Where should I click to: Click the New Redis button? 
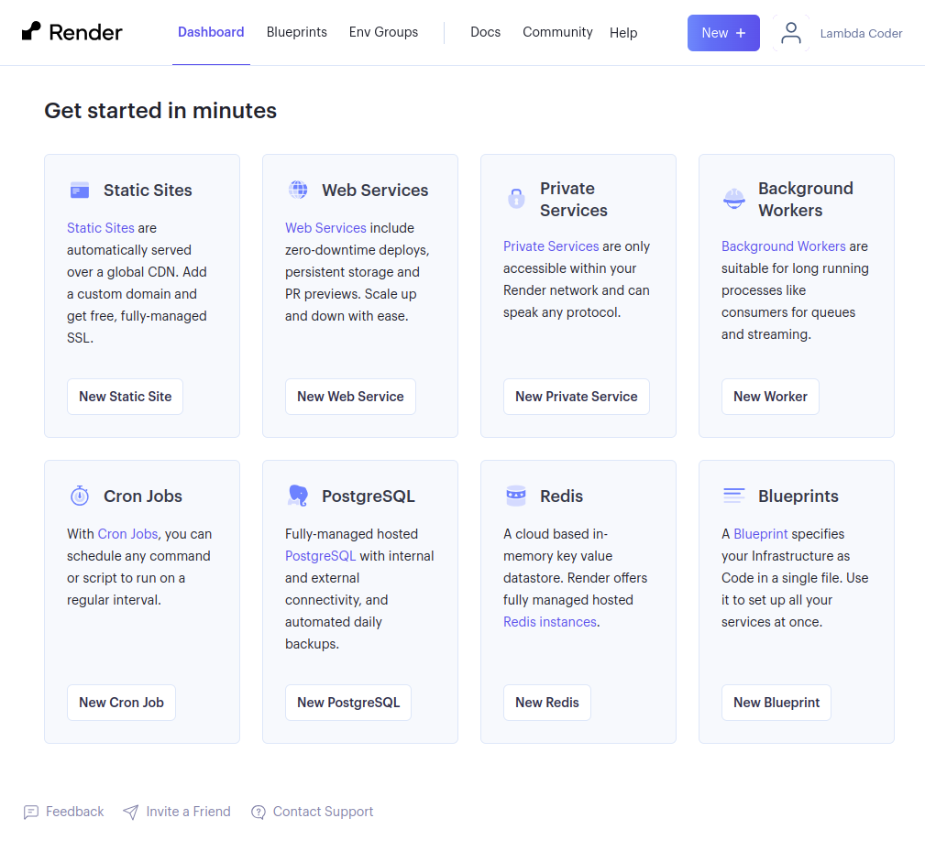[x=547, y=703]
